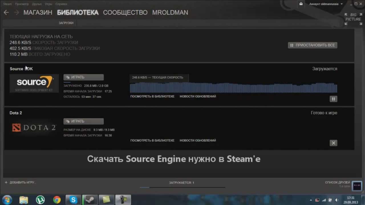Switch to the СООБЩЕСТВО tab
Image resolution: width=365 pixels, height=205 pixels.
[125, 13]
